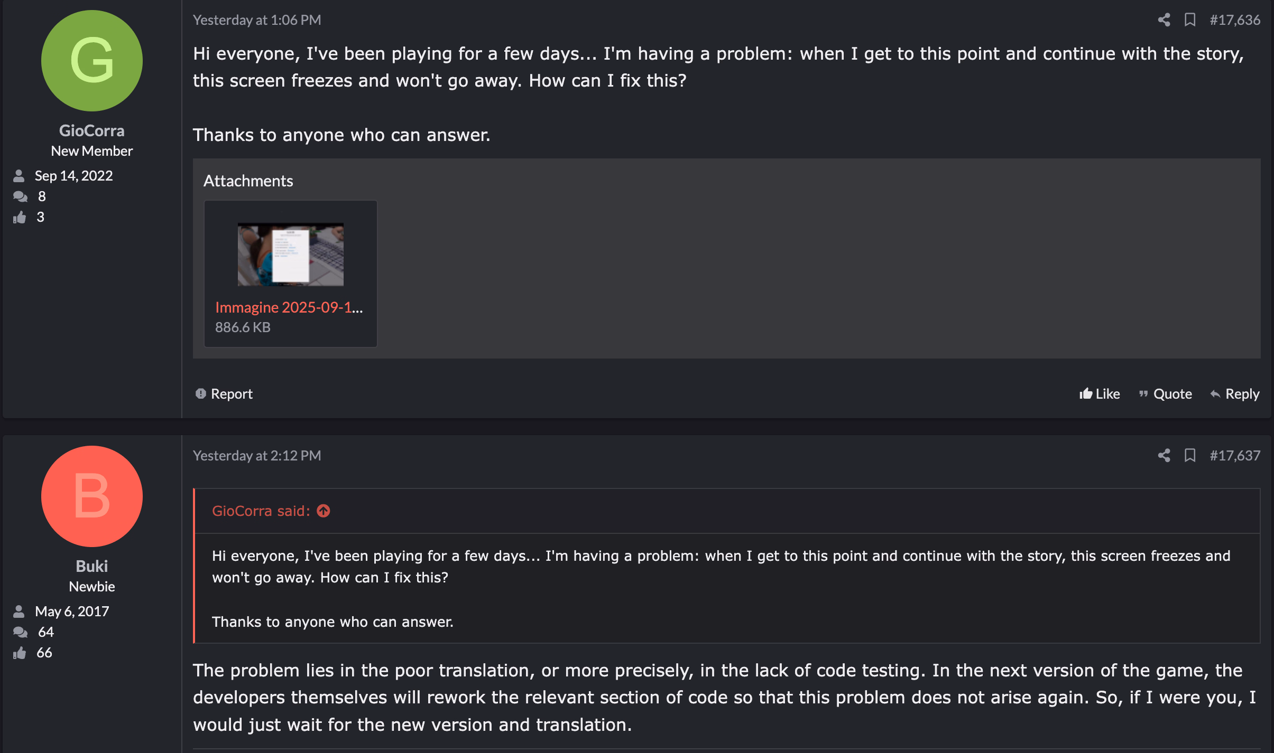Click GioCorra's green G avatar
Image resolution: width=1274 pixels, height=753 pixels.
tap(92, 61)
